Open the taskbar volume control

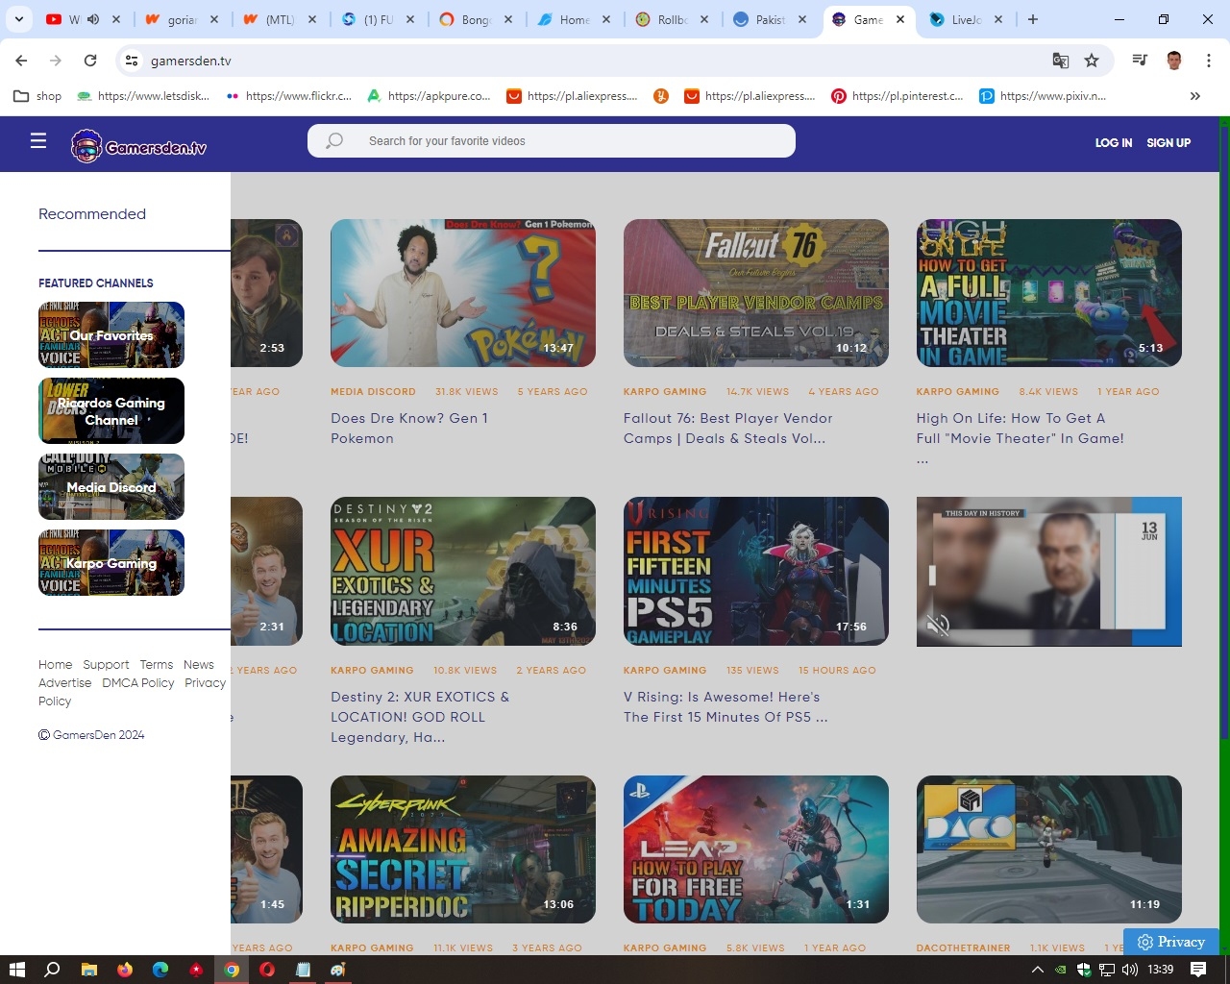coord(1130,970)
